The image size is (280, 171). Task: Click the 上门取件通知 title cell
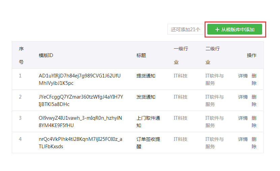click(x=148, y=122)
